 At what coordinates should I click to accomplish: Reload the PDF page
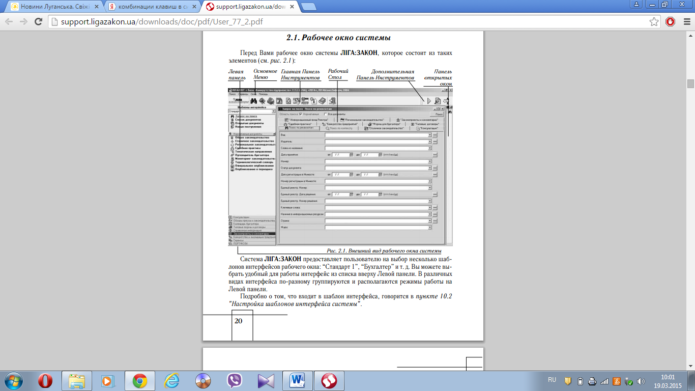tap(38, 22)
